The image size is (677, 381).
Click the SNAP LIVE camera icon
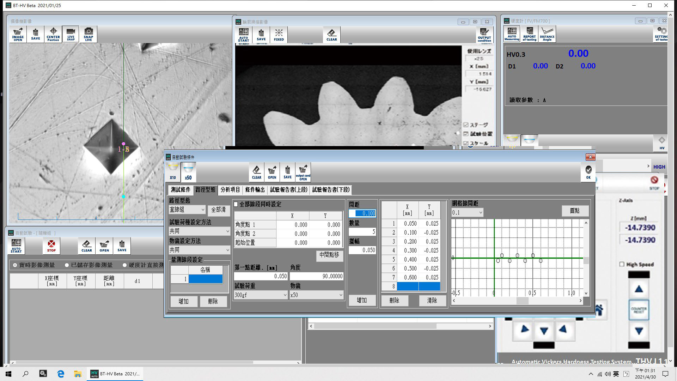click(x=89, y=34)
